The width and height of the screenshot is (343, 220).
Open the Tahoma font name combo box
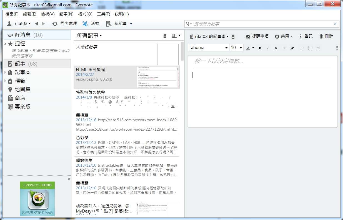click(x=208, y=48)
